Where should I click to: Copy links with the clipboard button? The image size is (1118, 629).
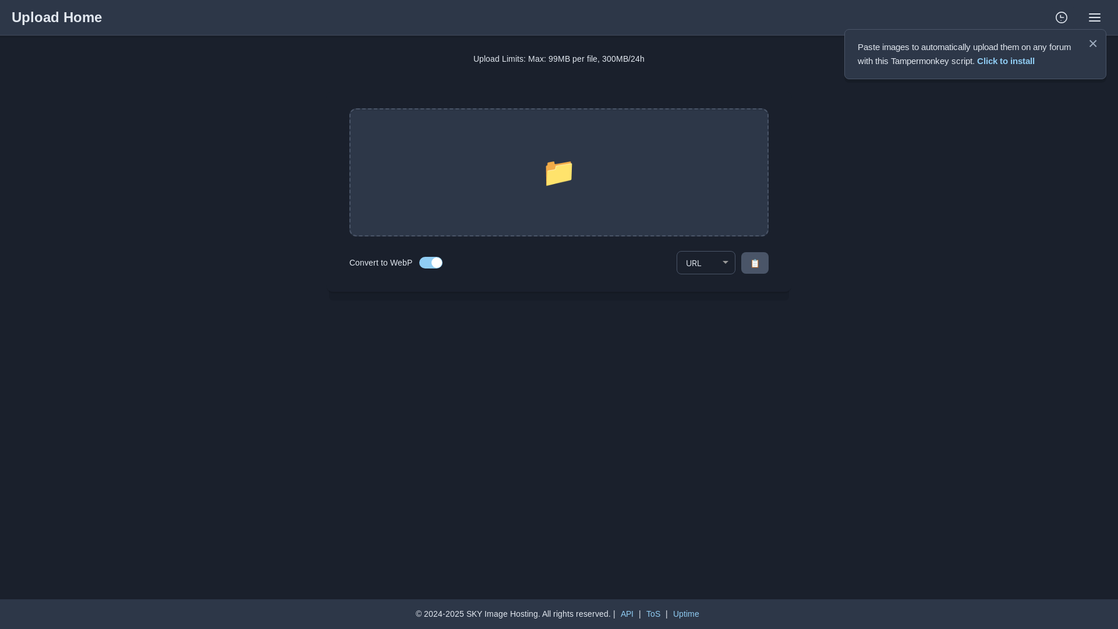[x=755, y=263]
